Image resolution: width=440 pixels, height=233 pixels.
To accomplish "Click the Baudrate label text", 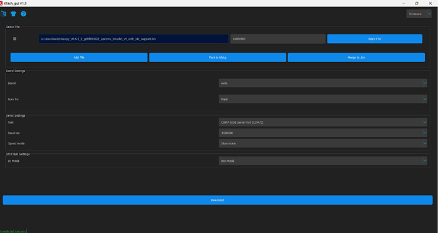I will [14, 133].
